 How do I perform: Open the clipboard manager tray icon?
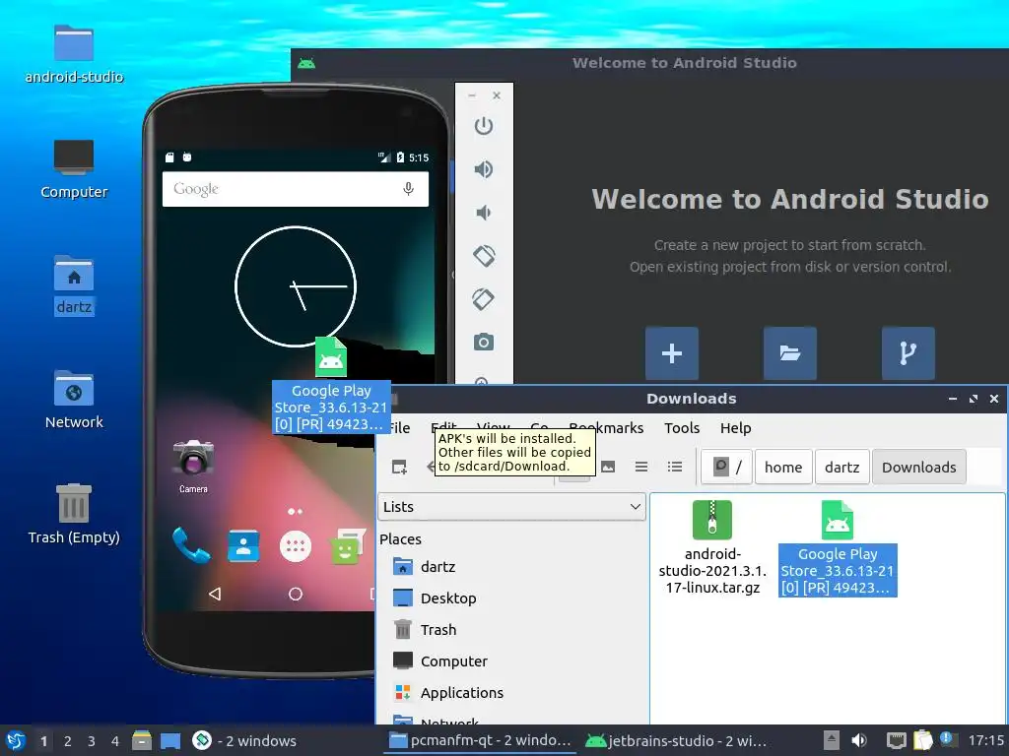point(922,740)
